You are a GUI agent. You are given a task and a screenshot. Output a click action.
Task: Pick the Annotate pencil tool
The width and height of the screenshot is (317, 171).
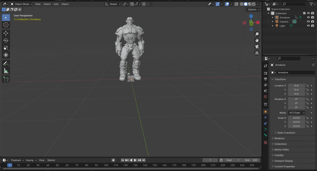coord(6,63)
